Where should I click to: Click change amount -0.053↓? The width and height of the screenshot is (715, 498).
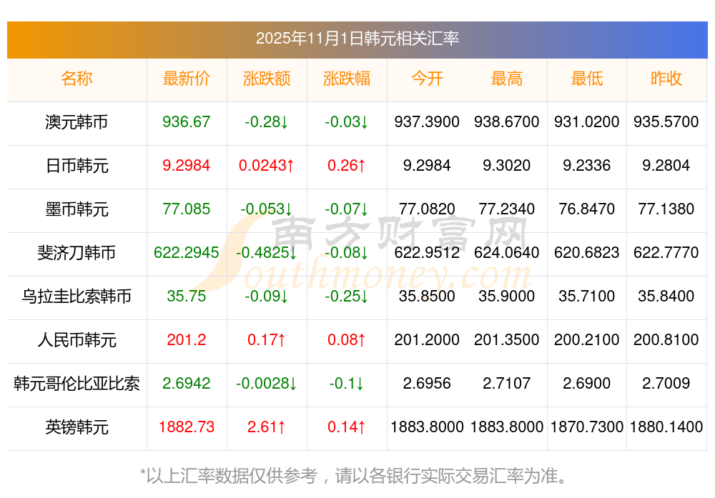266,209
